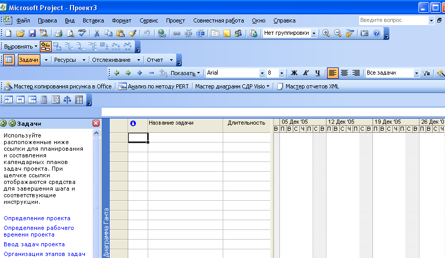Click the Copy icon
The height and width of the screenshot is (258, 445).
(108, 34)
